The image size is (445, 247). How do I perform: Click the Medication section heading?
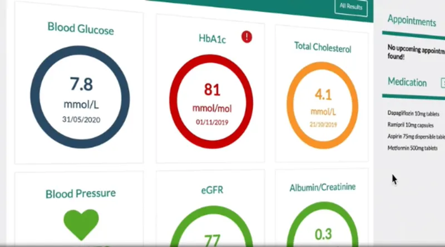(x=407, y=82)
